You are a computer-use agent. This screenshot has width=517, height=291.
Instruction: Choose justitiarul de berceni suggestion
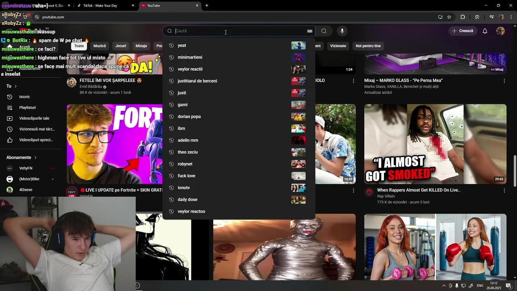tap(239, 81)
